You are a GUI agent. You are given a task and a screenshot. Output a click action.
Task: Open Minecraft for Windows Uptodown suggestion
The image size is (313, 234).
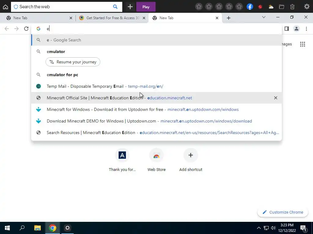pyautogui.click(x=156, y=109)
